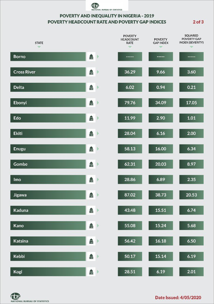The width and height of the screenshot is (214, 304).
Task: Click Ebonyi poverty gap index 34.09
Action: coord(161,102)
